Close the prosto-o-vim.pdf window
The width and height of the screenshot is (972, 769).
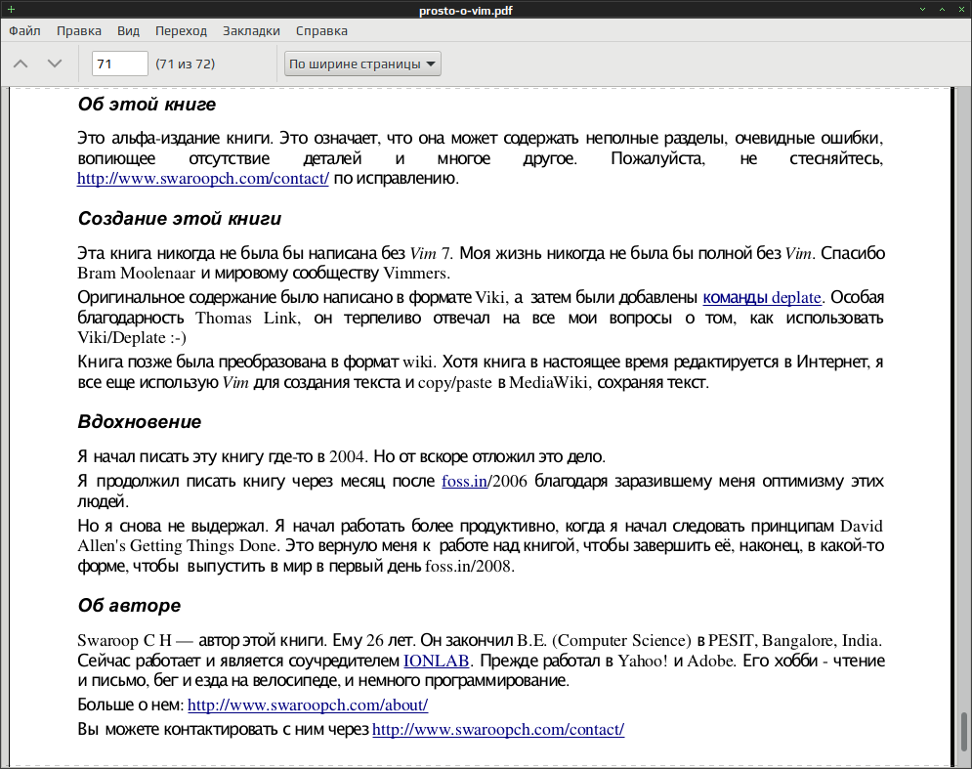960,10
